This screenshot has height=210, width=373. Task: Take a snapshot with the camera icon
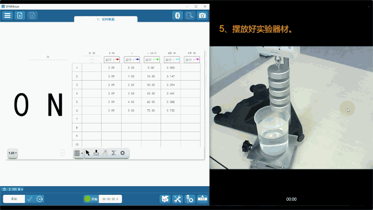click(202, 16)
